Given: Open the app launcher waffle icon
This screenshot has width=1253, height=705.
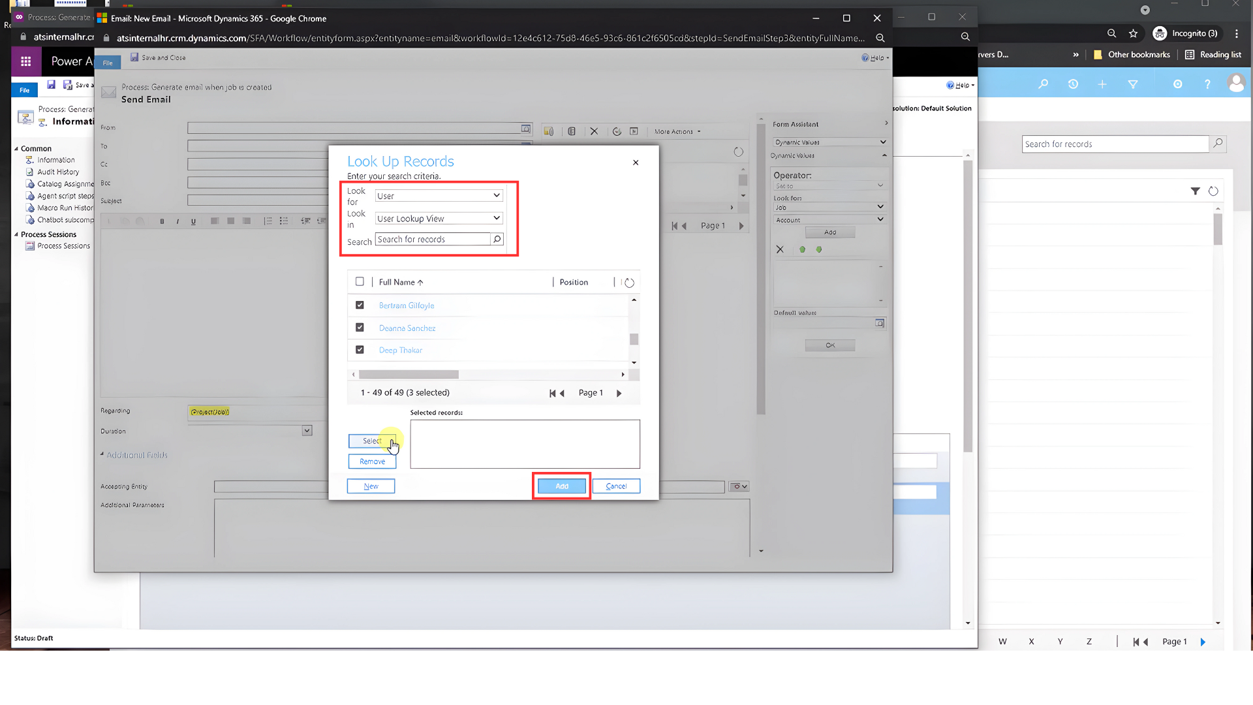Looking at the screenshot, I should coord(26,61).
